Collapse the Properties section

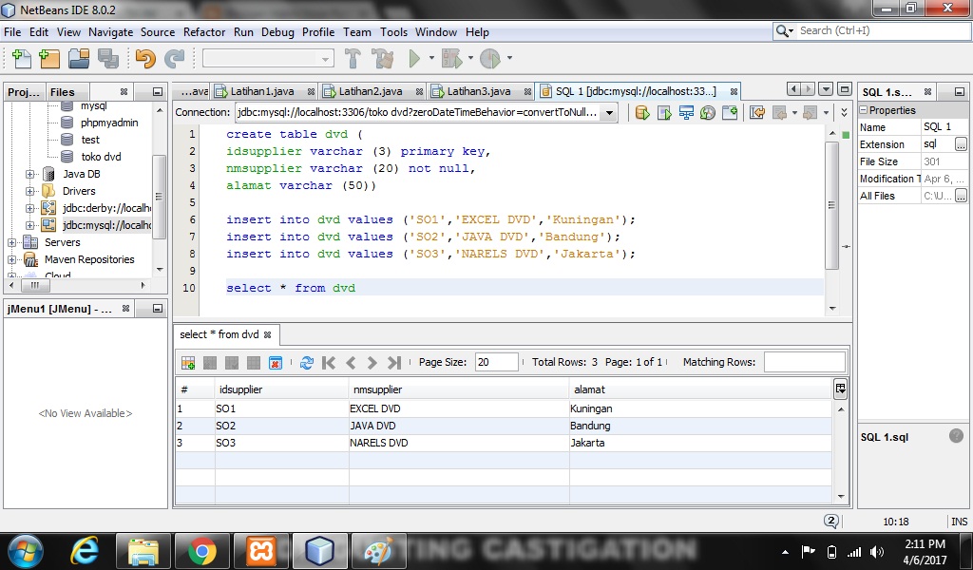point(863,110)
